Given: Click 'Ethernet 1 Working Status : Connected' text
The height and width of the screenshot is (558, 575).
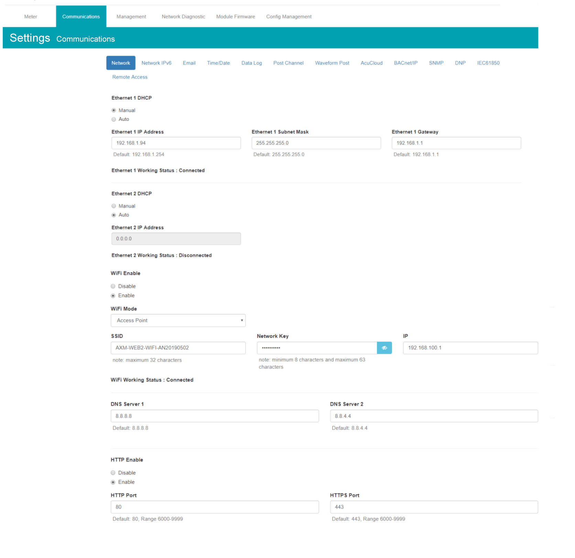Looking at the screenshot, I should tap(158, 171).
